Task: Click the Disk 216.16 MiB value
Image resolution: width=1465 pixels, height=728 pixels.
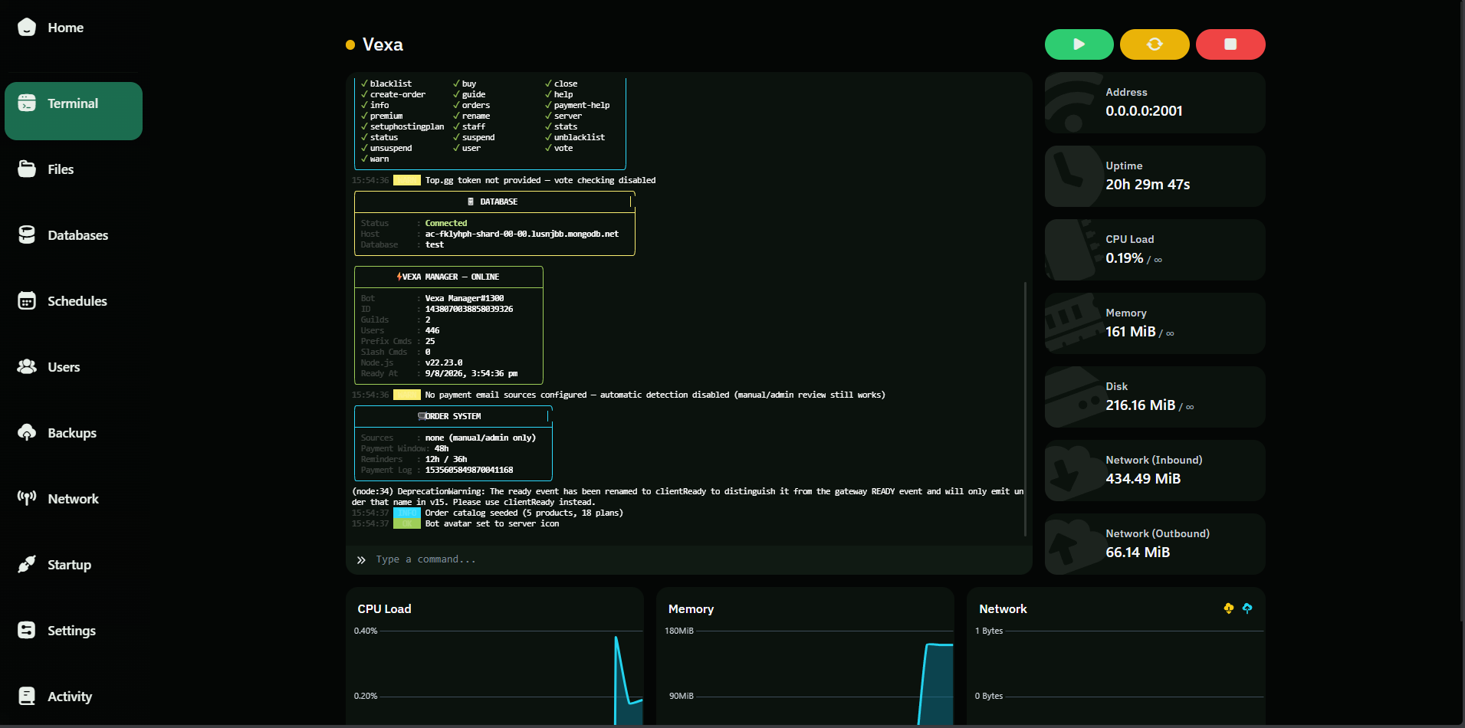Action: [x=1141, y=405]
